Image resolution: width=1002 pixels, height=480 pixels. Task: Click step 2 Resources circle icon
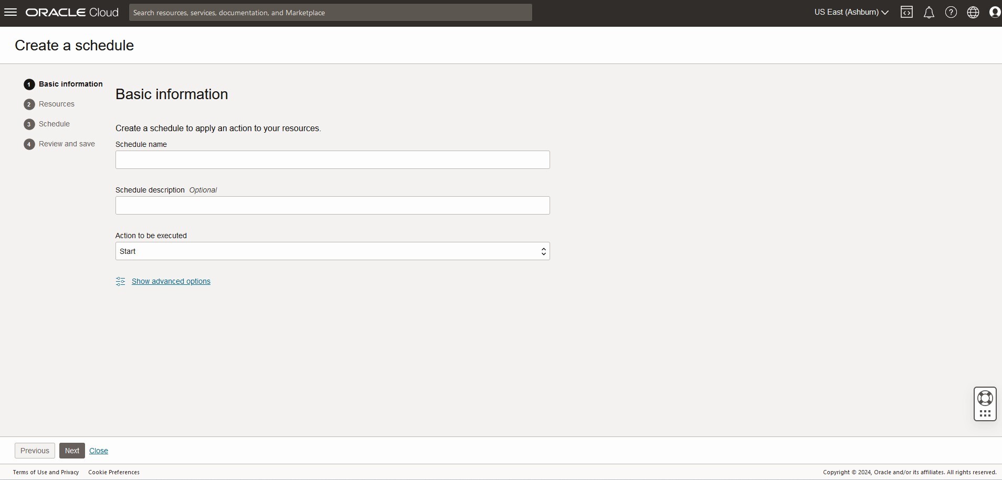pyautogui.click(x=29, y=104)
